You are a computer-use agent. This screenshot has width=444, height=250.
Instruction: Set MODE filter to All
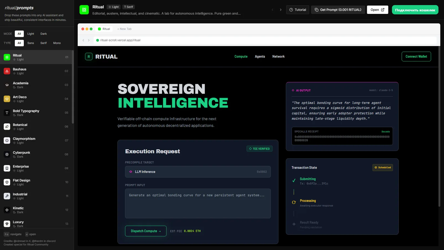point(19,34)
